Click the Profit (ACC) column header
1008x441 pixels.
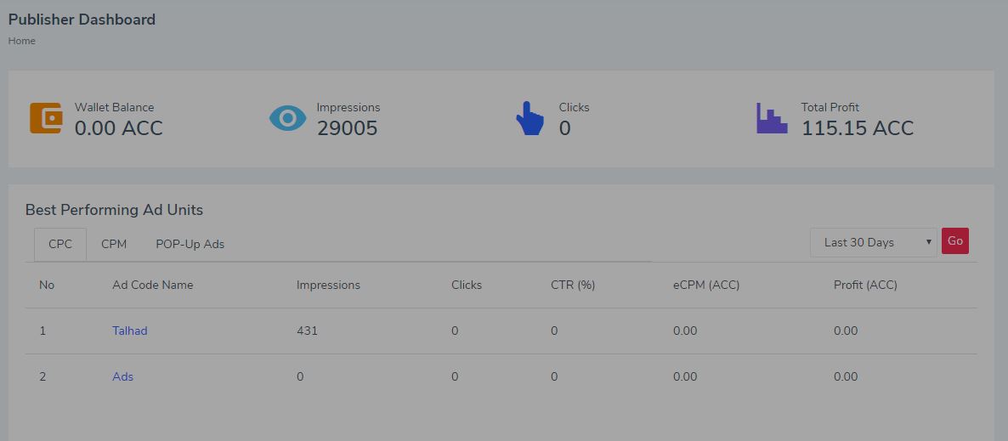[x=865, y=285]
